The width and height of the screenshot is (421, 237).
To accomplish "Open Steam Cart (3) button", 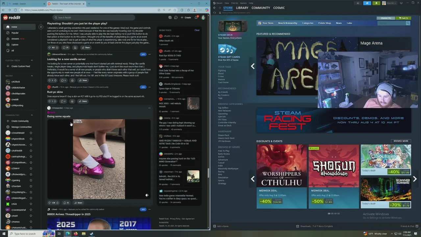I will click(403, 18).
